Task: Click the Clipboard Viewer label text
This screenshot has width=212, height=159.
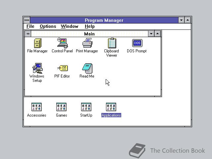Action: 112,53
